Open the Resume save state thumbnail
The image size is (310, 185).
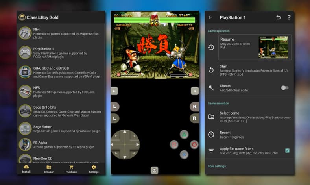coord(273,47)
